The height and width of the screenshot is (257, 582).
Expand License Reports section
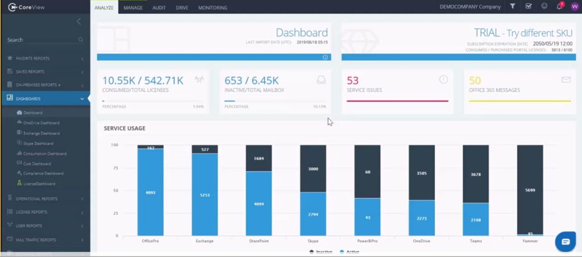click(x=82, y=213)
